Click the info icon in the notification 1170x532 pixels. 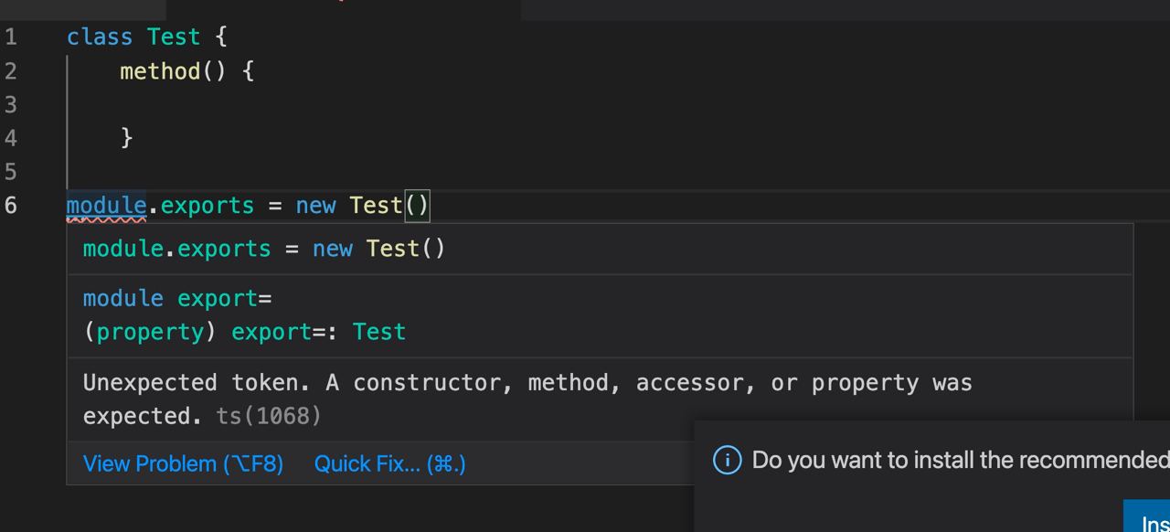tap(727, 460)
